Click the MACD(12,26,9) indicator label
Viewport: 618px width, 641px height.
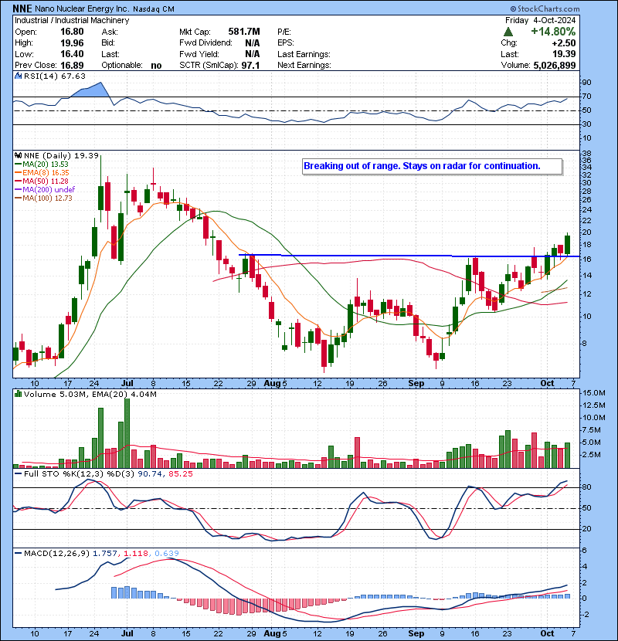coord(56,553)
